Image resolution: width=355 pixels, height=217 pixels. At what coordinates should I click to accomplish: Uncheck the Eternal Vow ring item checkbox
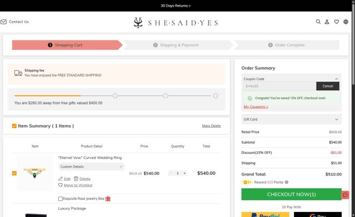coord(14,173)
